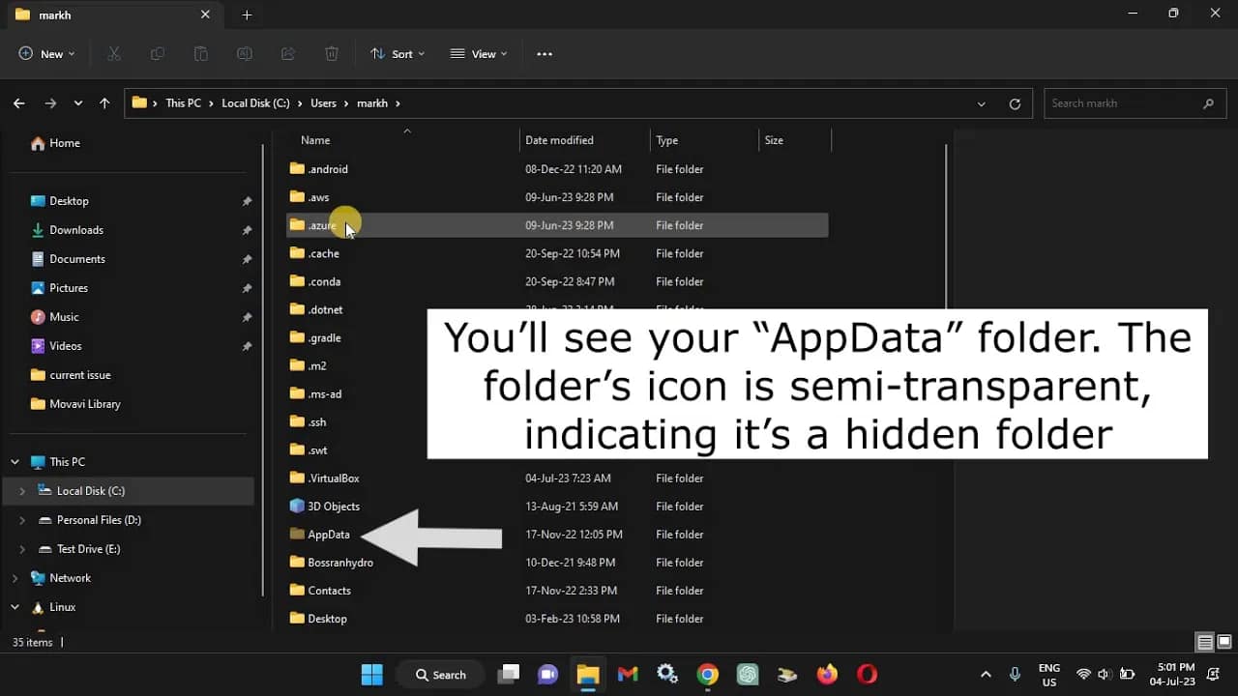
Task: Switch to large thumbnails view in the status bar
Action: (x=1222, y=641)
